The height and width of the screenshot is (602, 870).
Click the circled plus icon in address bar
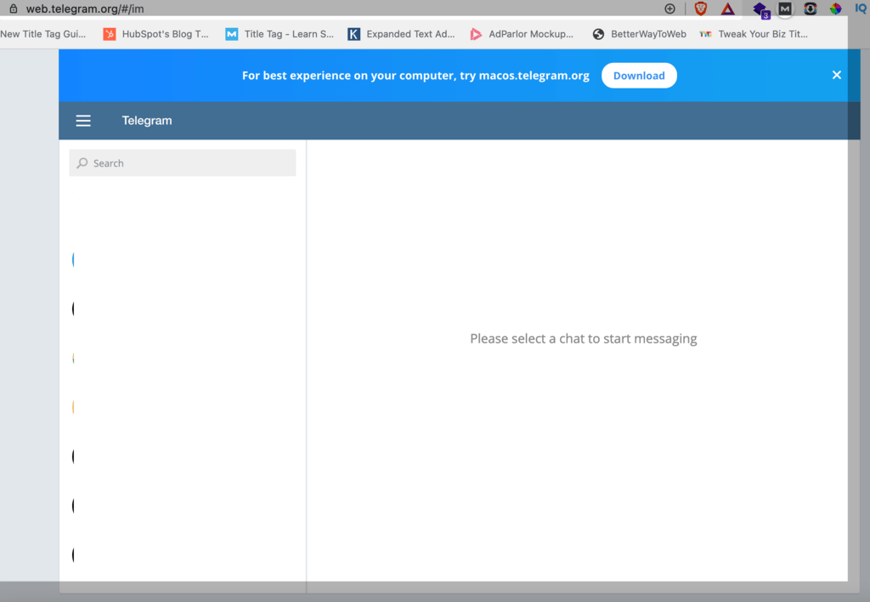click(x=669, y=9)
